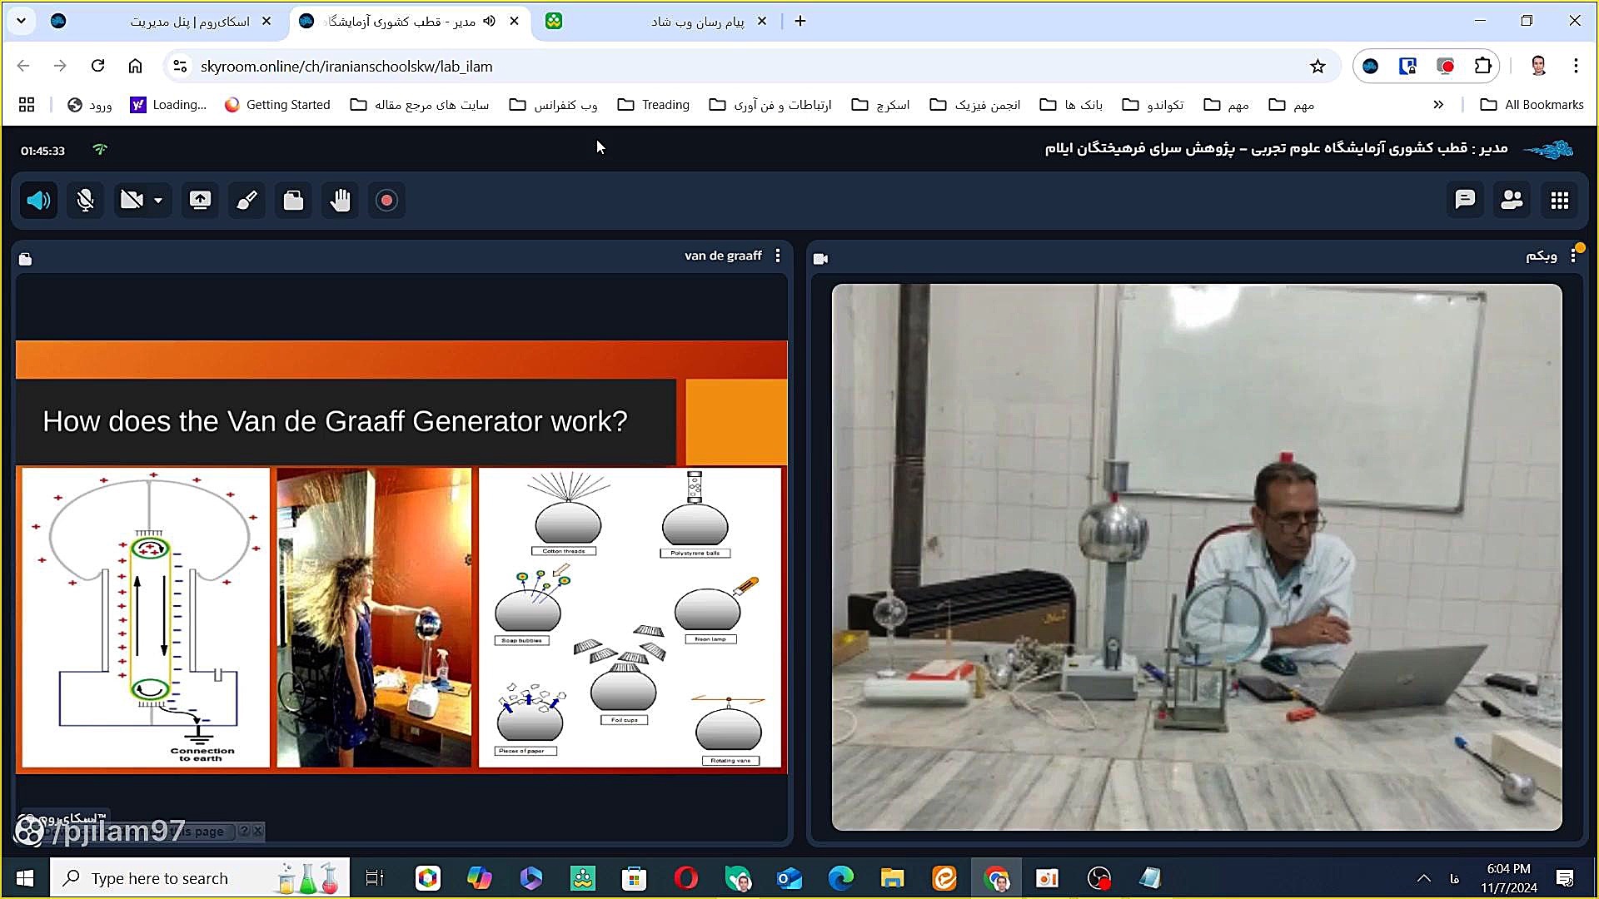
Task: Raise your hand in the room
Action: tap(340, 201)
